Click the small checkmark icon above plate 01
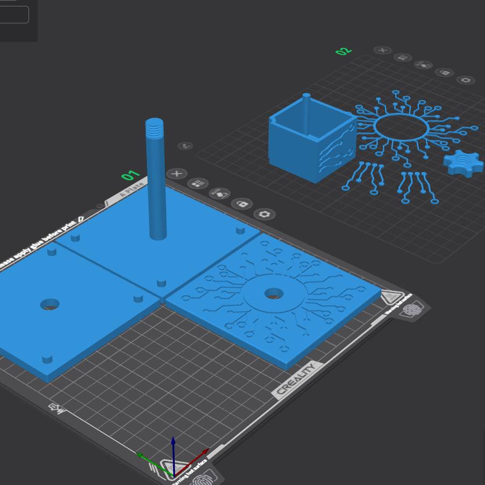This screenshot has width=485, height=485. [185, 146]
